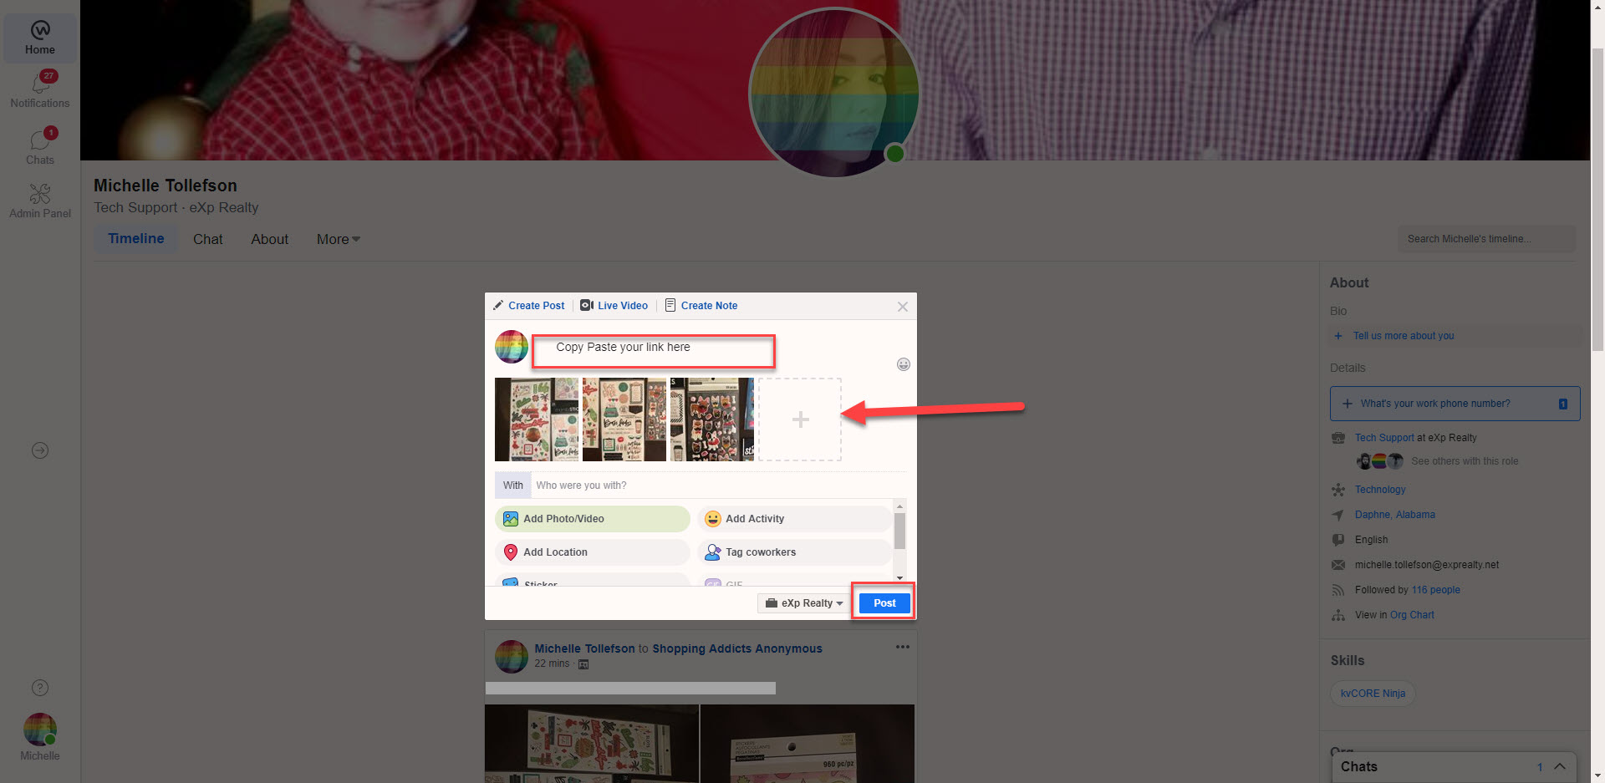Click the composer avatar in Create Post

[512, 347]
